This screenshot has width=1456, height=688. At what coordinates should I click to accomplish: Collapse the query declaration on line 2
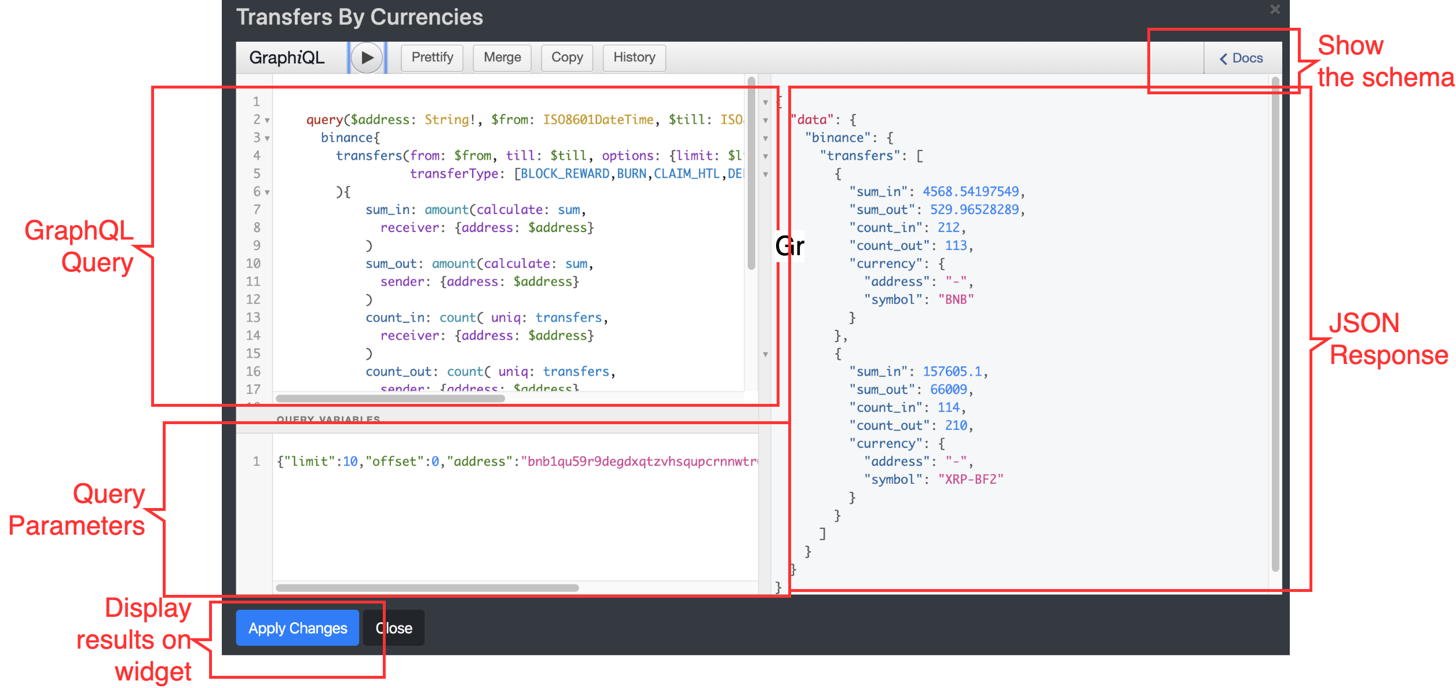tap(266, 120)
